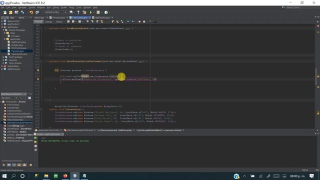Viewport: 320px width, 180px height.
Task: Switch to the AppPrueba.java editor tab
Action: tap(102, 18)
